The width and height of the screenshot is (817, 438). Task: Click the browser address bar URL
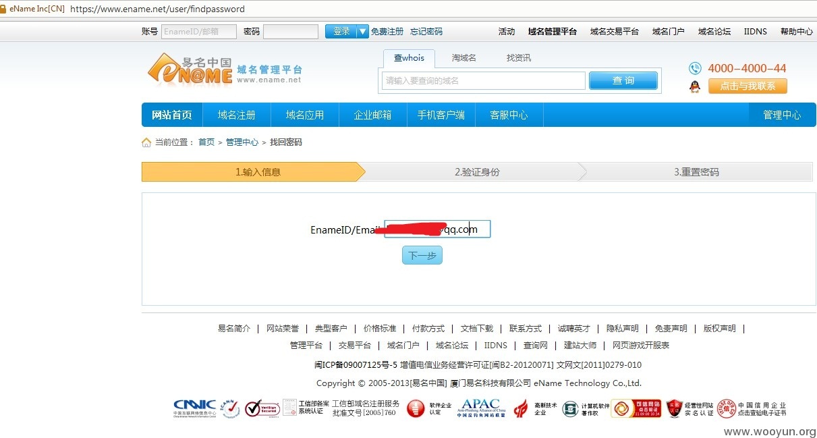pos(157,9)
